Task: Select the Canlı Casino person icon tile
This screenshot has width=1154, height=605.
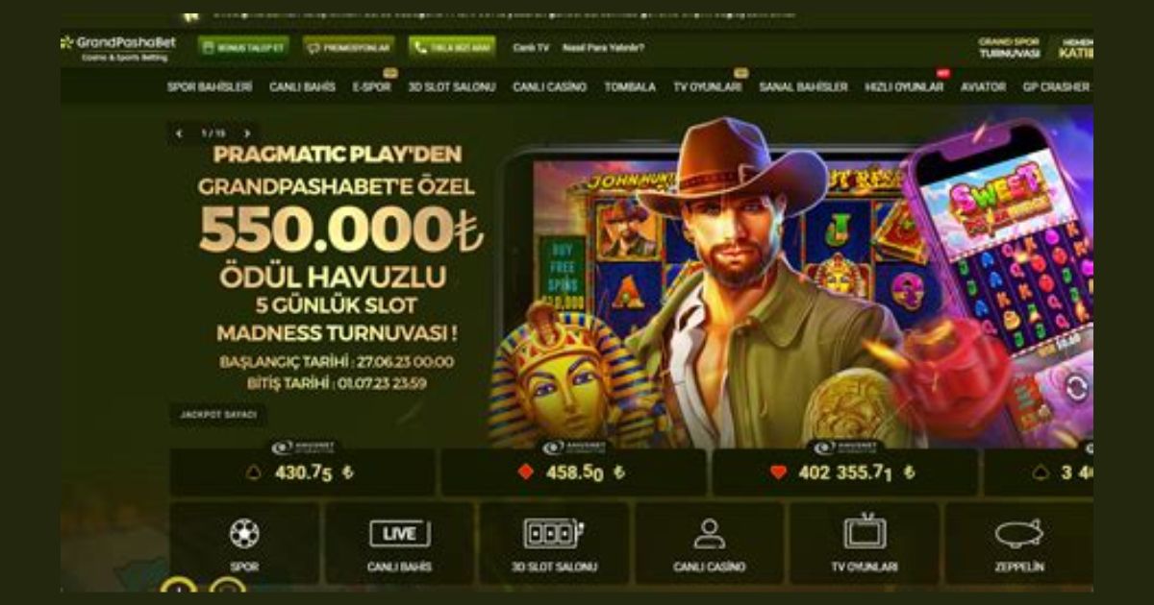Action: click(709, 544)
